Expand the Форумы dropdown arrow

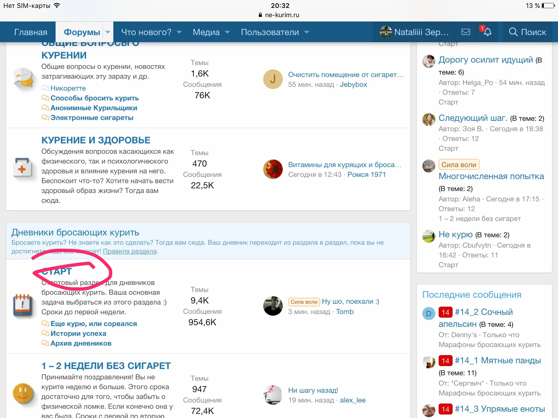108,32
